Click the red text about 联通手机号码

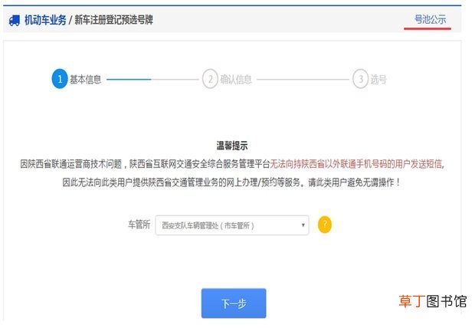pyautogui.click(x=357, y=164)
